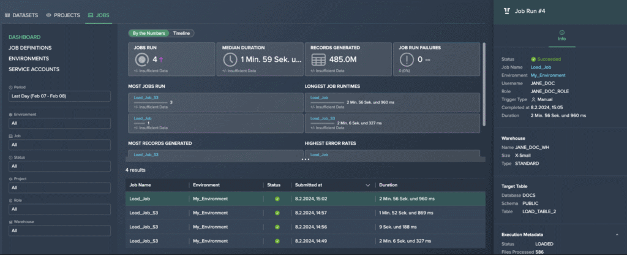Click the Datasets tab icon

point(8,14)
